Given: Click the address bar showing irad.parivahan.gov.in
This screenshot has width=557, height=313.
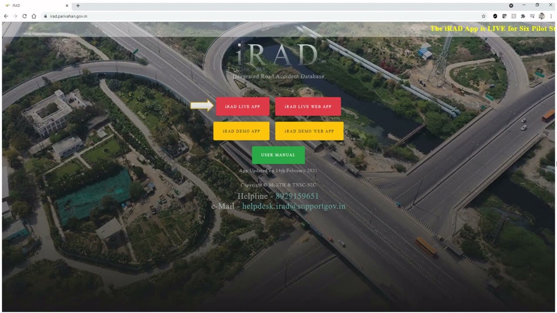Looking at the screenshot, I should 261,16.
